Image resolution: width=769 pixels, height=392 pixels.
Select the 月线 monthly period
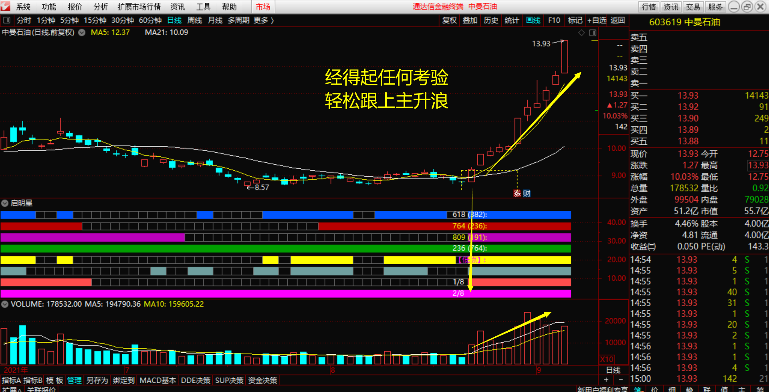pos(215,20)
